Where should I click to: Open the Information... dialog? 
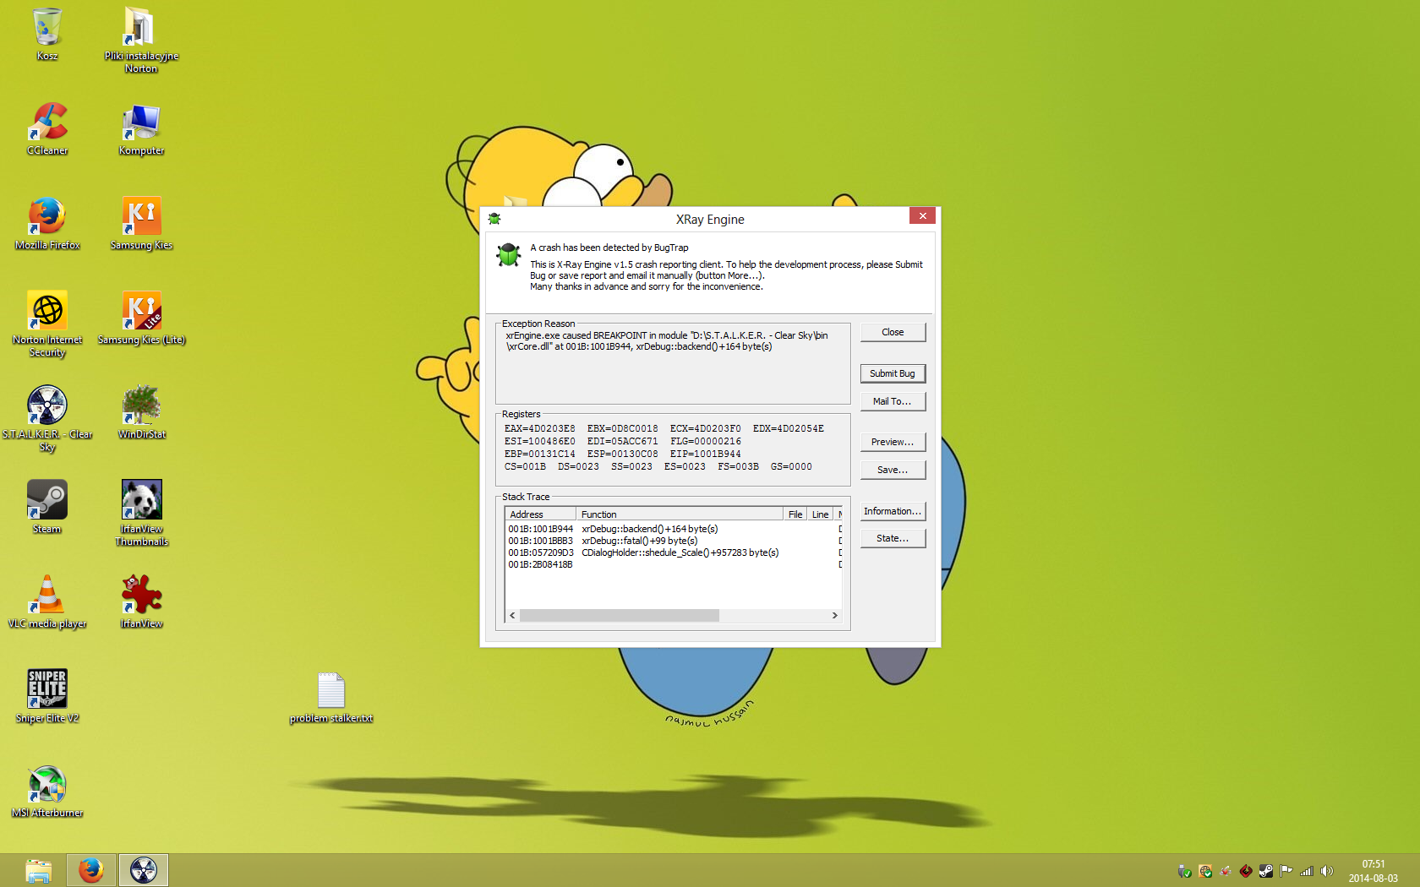[x=893, y=511]
